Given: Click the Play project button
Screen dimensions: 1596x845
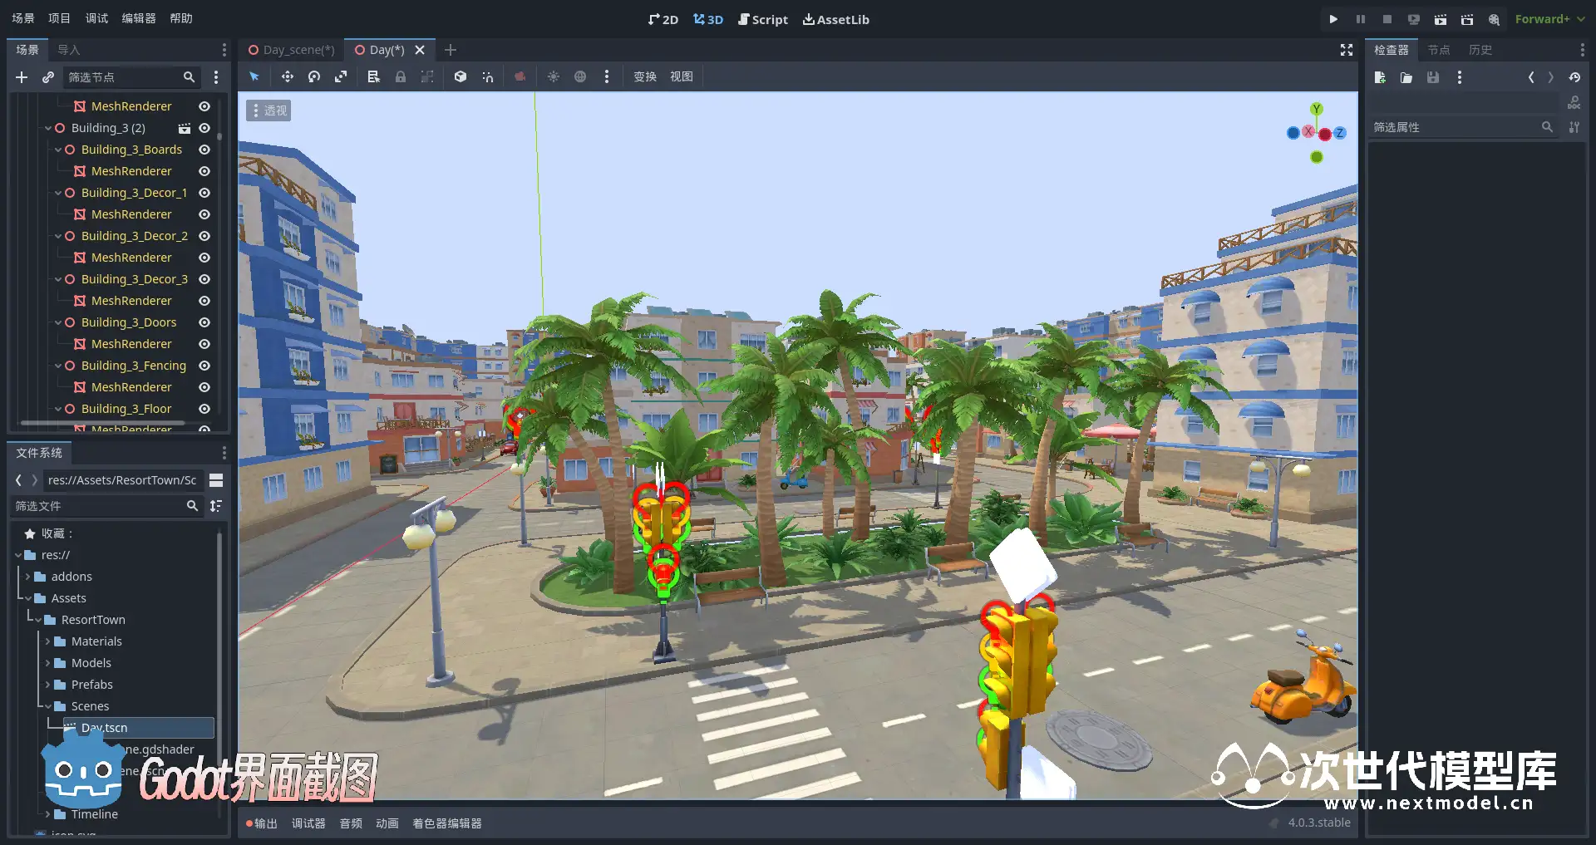Looking at the screenshot, I should (1333, 19).
